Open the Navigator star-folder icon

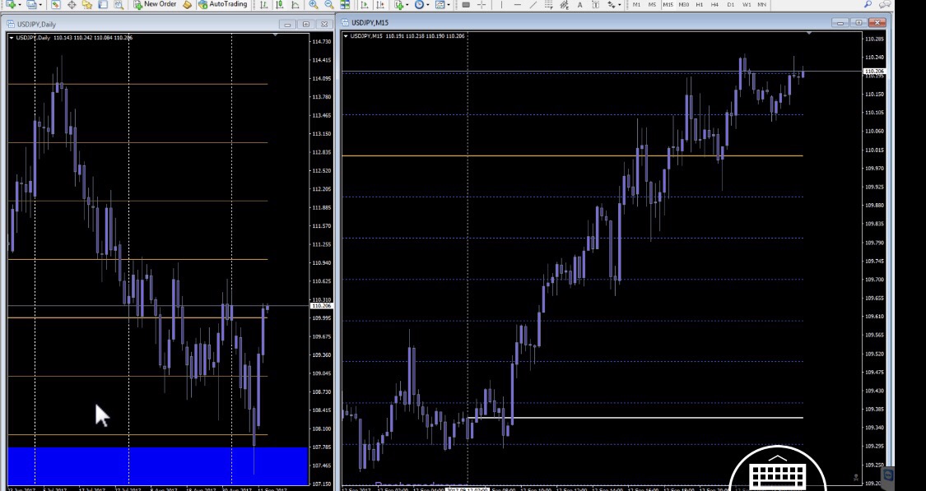click(86, 4)
